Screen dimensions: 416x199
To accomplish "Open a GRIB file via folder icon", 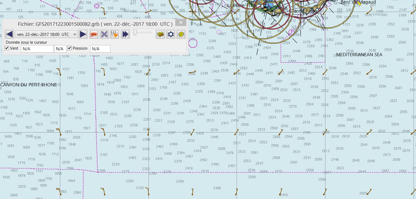I will [x=160, y=34].
